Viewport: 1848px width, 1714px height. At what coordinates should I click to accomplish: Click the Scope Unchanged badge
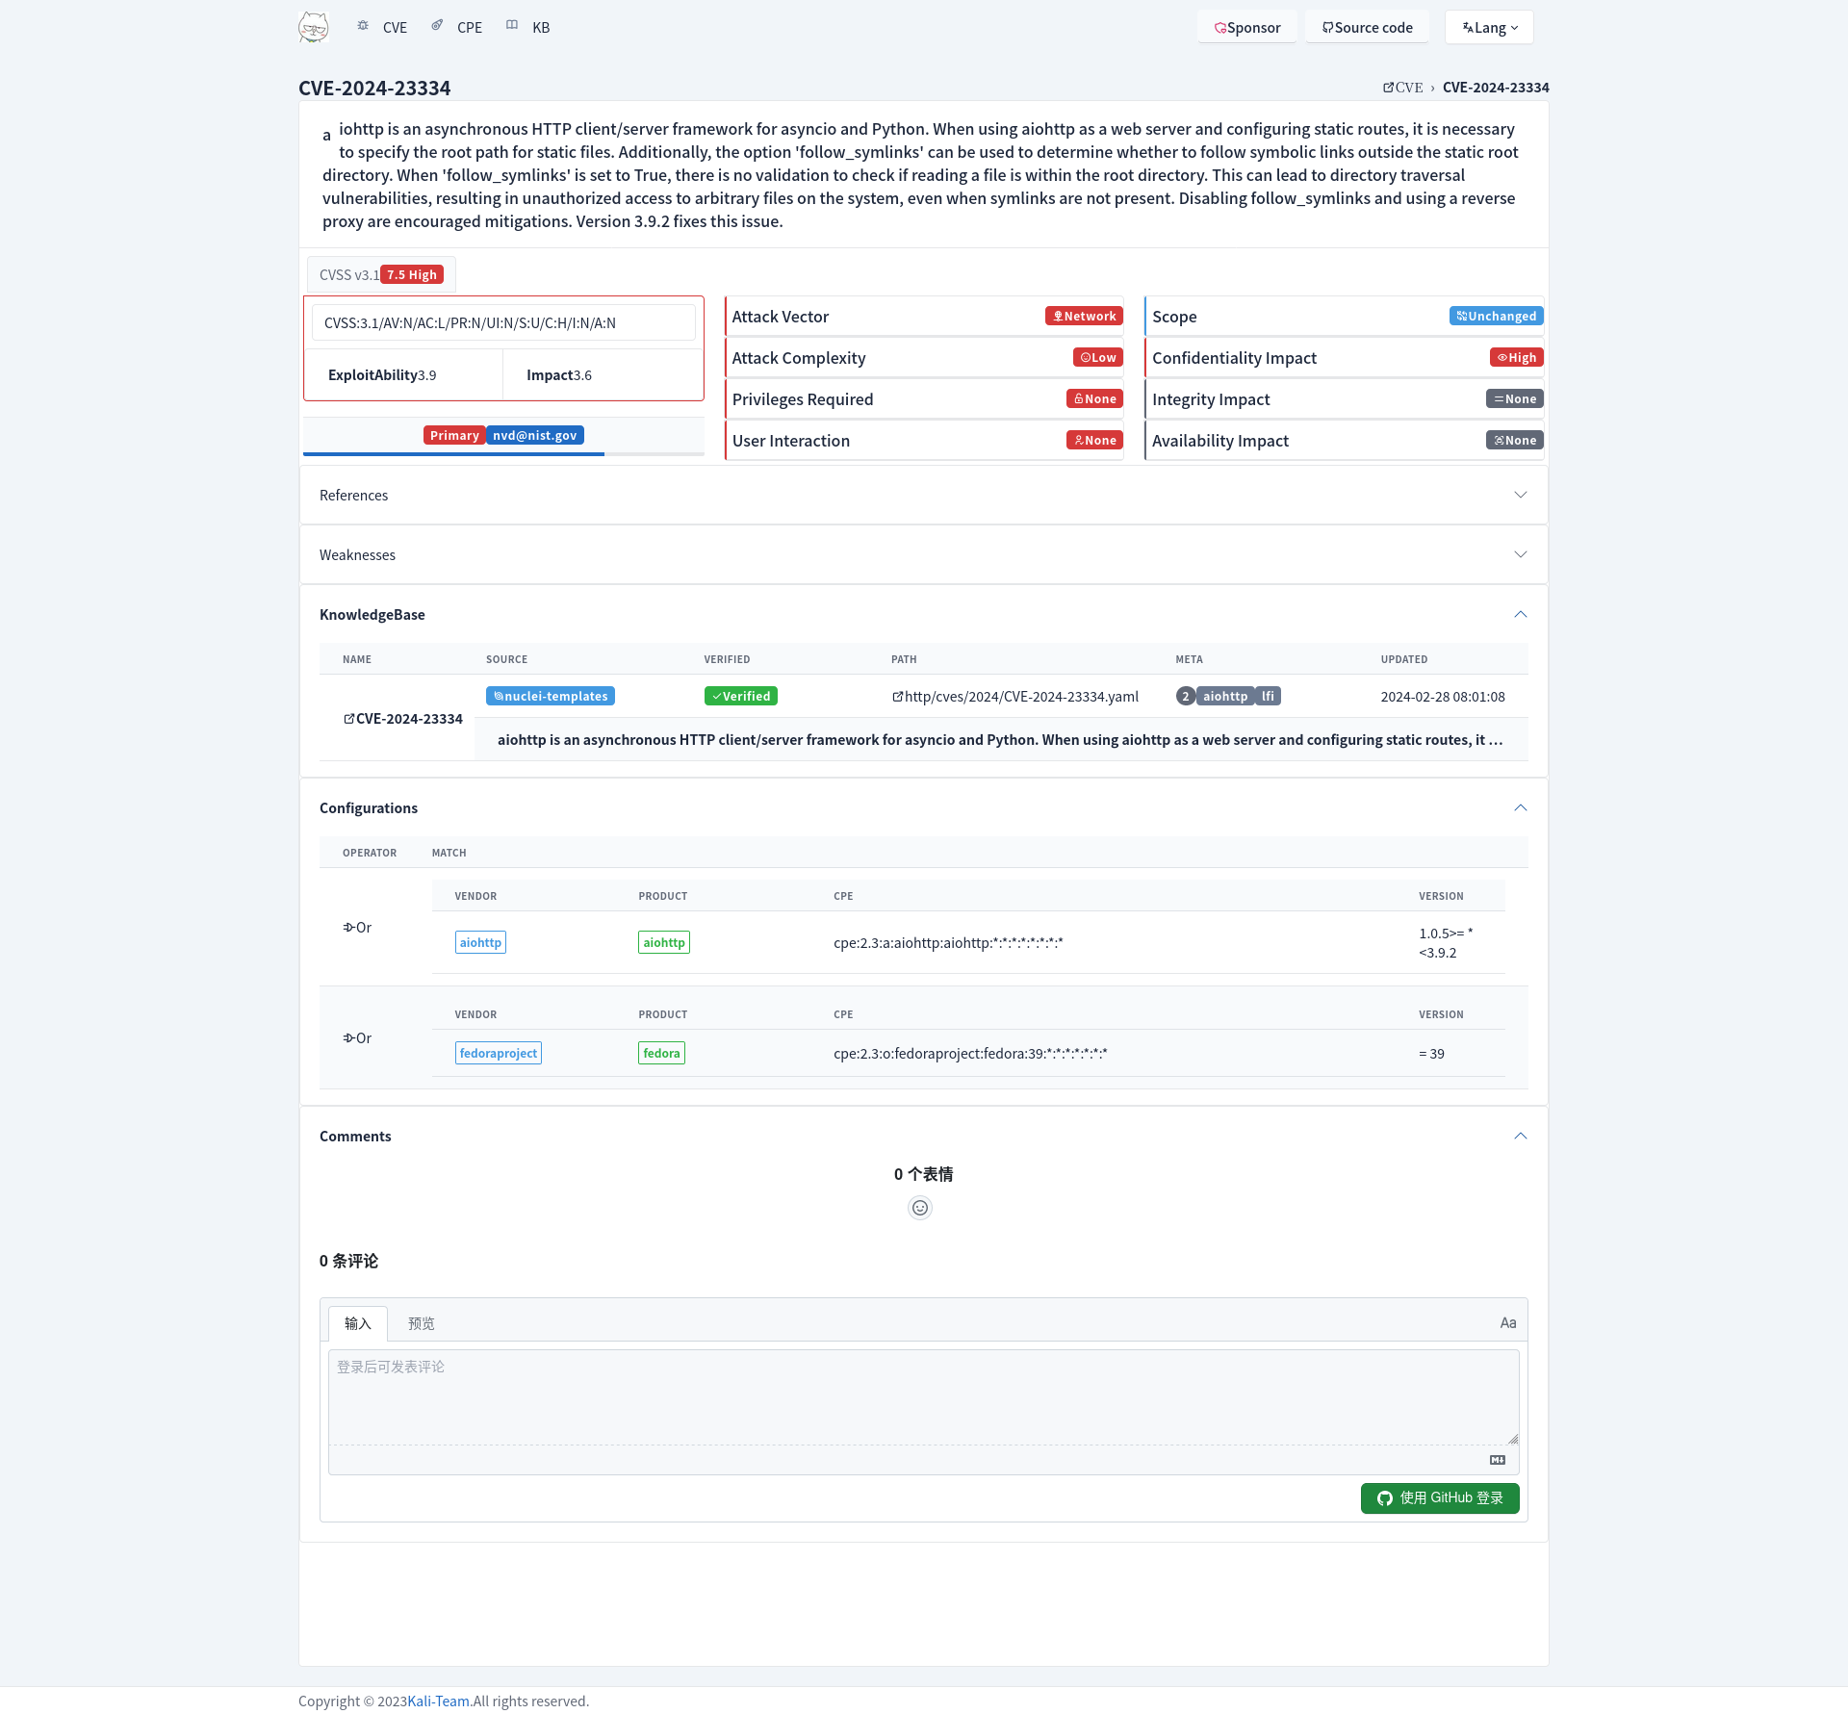click(1496, 316)
